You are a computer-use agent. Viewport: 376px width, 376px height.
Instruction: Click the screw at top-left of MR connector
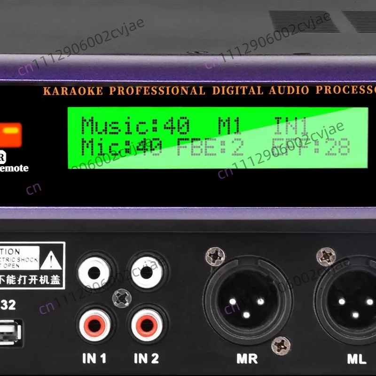pos(215,257)
